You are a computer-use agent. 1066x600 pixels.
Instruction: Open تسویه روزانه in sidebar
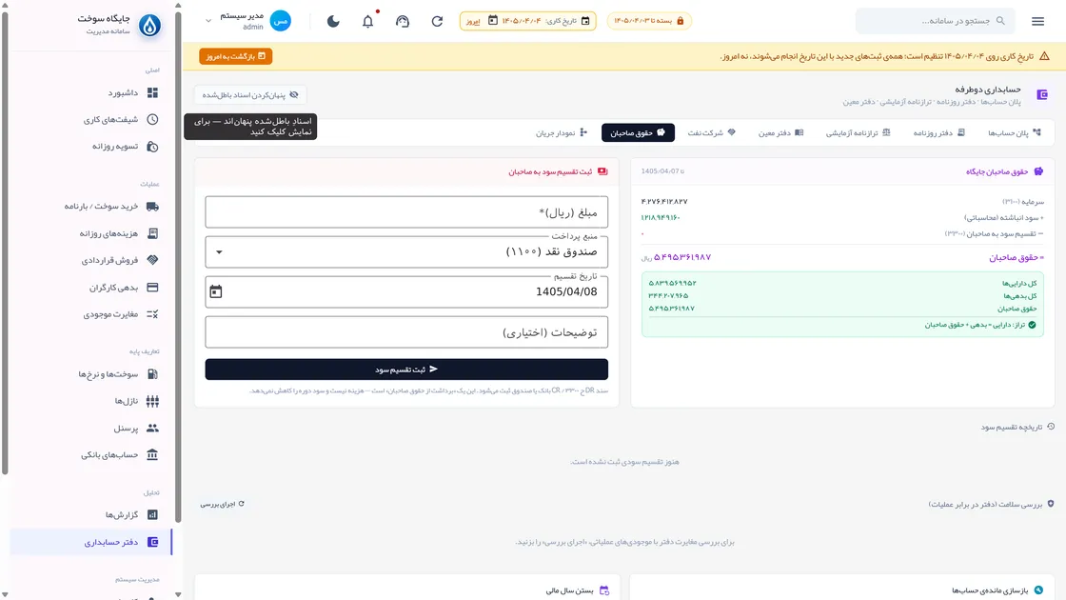tap(91, 147)
